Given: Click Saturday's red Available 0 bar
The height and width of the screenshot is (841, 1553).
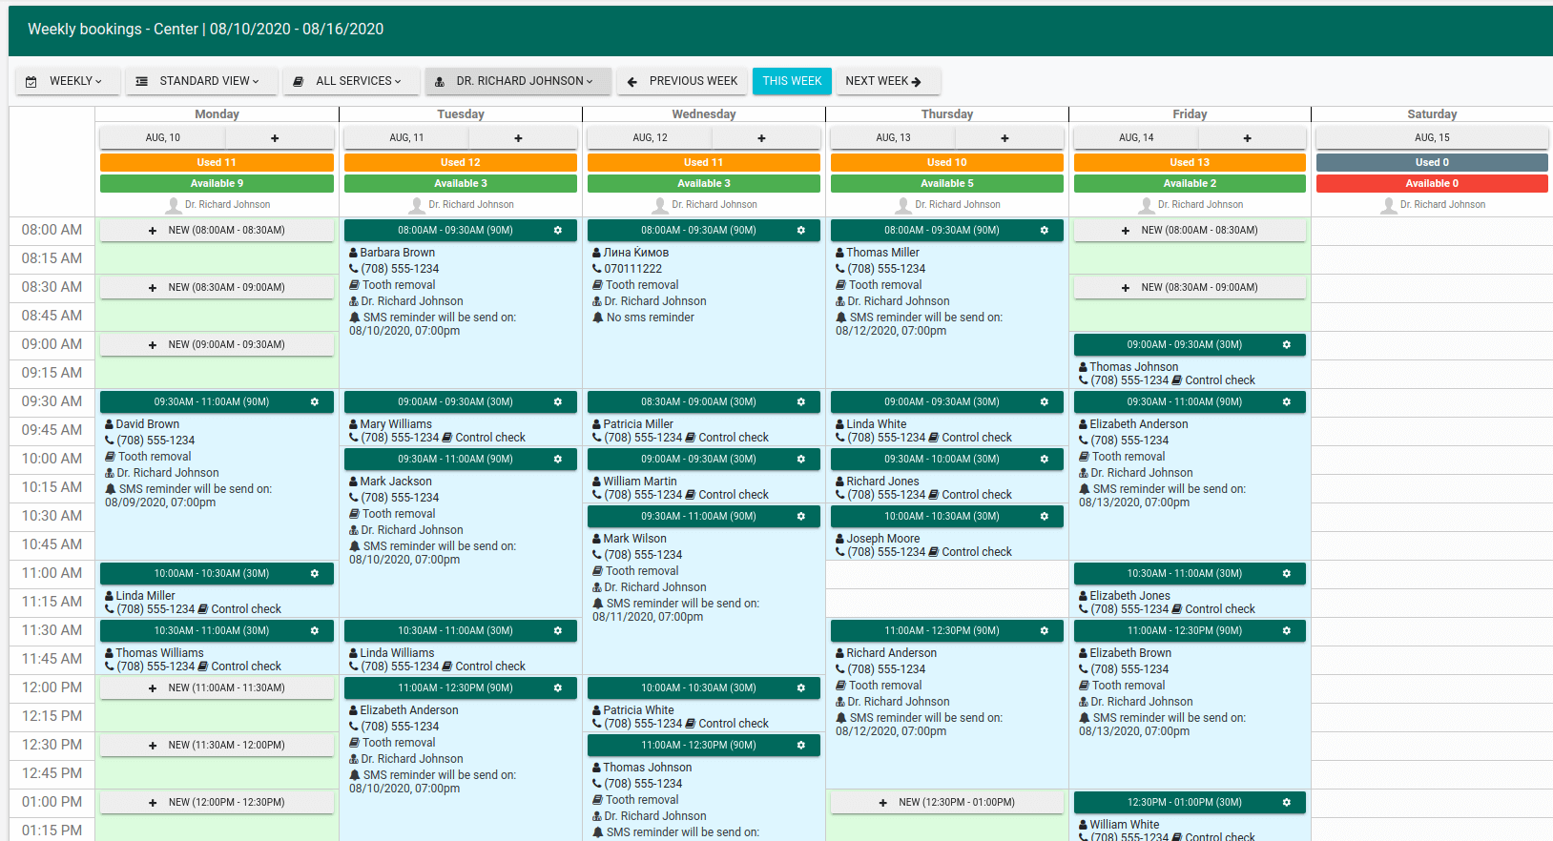Looking at the screenshot, I should (x=1431, y=183).
